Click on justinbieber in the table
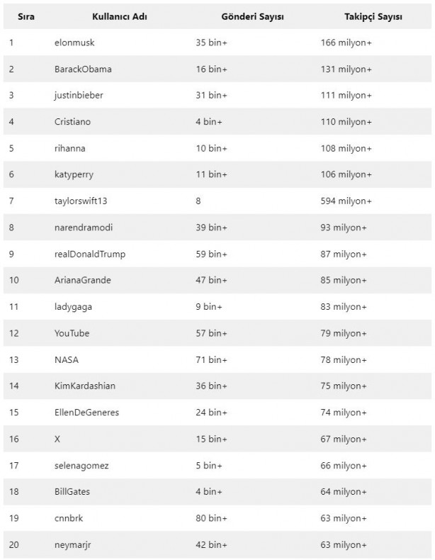 coord(78,95)
